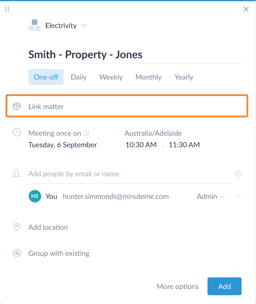Expand the Electrivity workspace dropdown

[84, 25]
